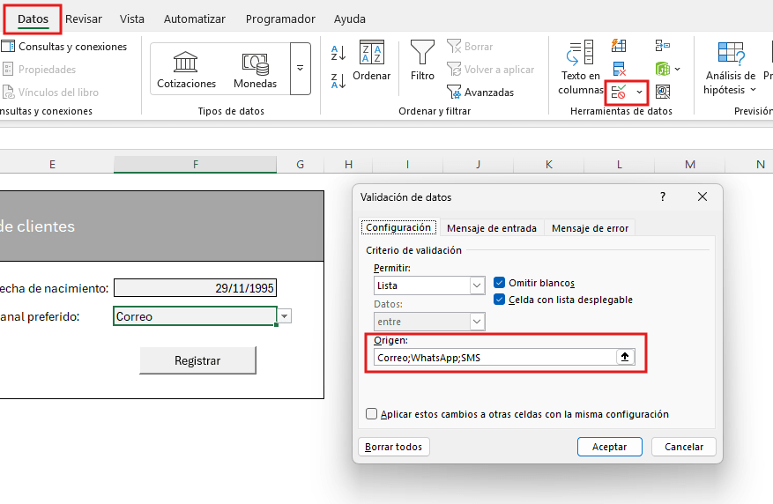Open Avanzadas filter options
The height and width of the screenshot is (504, 773).
[x=480, y=93]
